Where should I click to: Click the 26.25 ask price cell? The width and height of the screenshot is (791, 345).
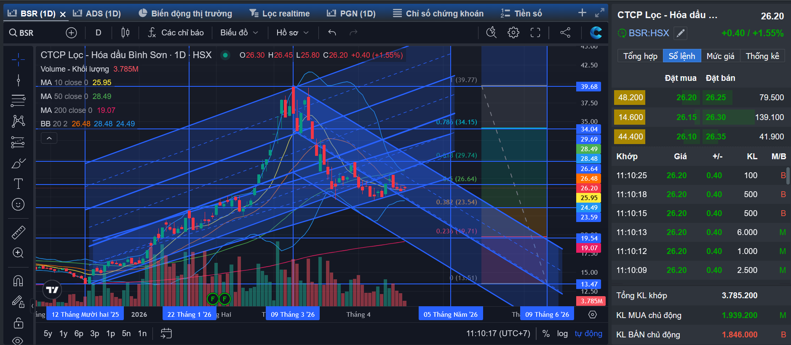716,97
